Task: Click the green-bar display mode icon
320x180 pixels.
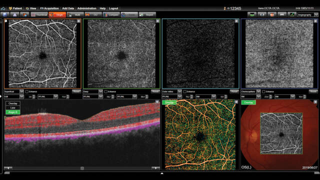Action: 252,14
